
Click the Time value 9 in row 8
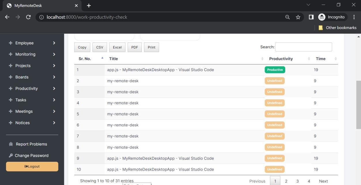point(315,147)
